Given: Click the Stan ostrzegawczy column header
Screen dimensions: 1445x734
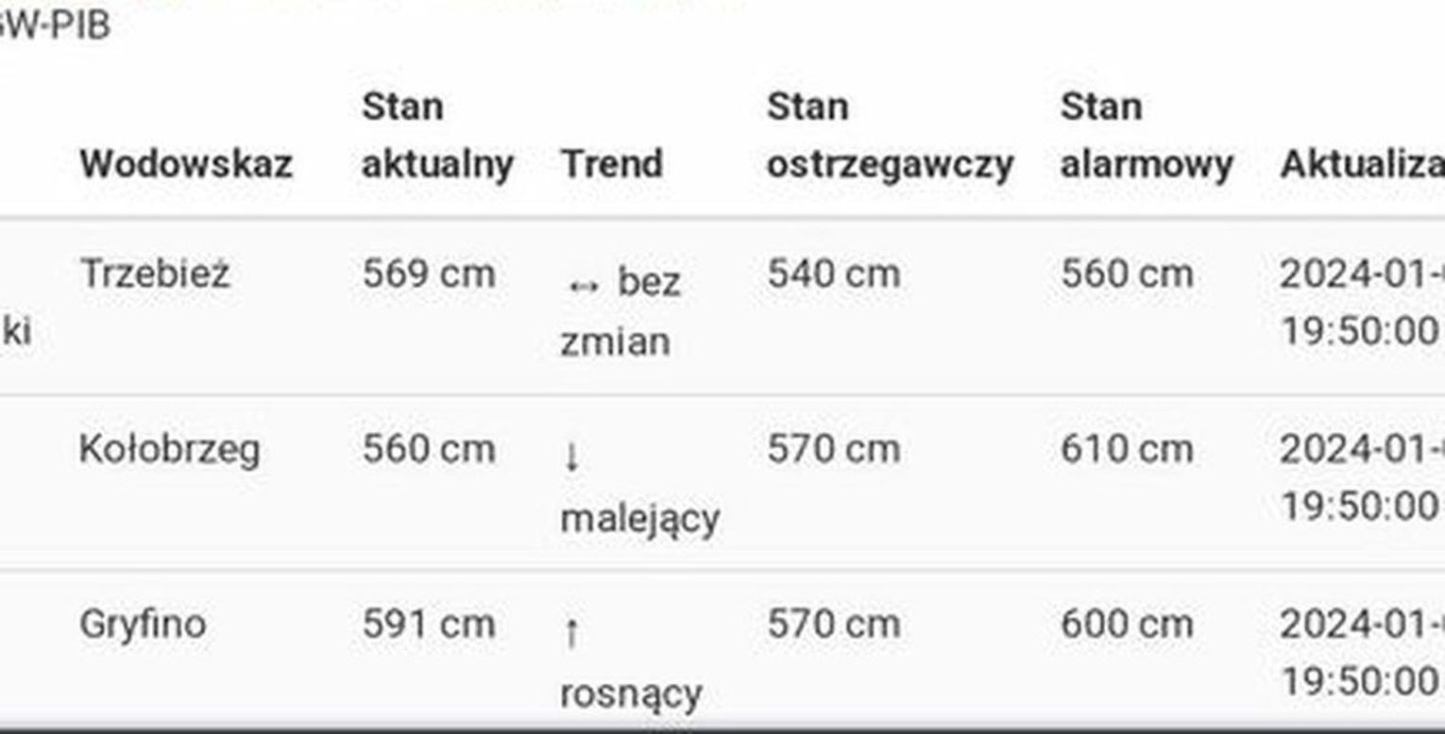Looking at the screenshot, I should click(x=889, y=136).
